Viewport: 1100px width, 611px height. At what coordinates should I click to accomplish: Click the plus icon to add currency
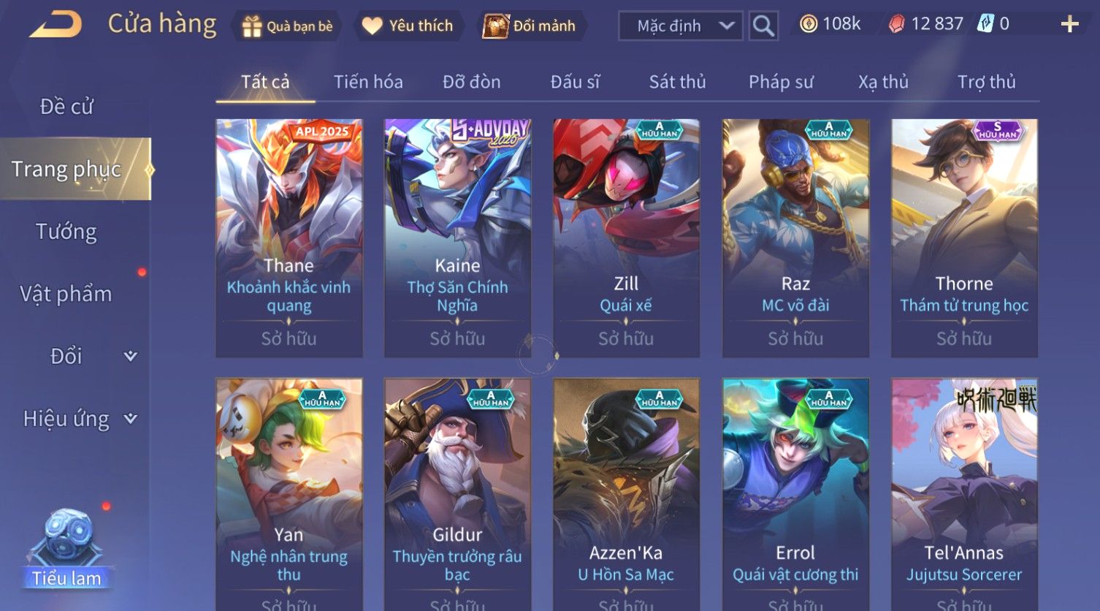point(1069,24)
